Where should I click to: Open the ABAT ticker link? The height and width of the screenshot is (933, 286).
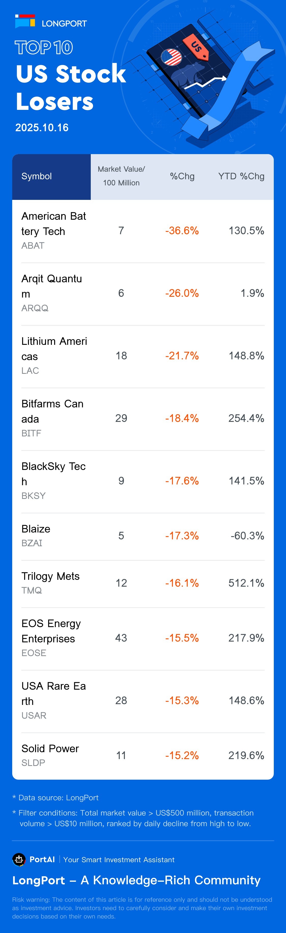pos(33,246)
